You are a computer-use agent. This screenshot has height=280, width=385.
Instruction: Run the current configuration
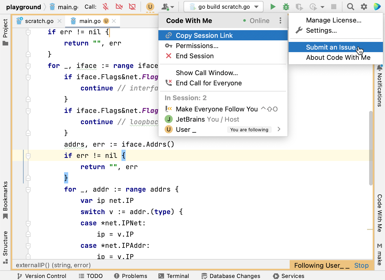(x=273, y=7)
